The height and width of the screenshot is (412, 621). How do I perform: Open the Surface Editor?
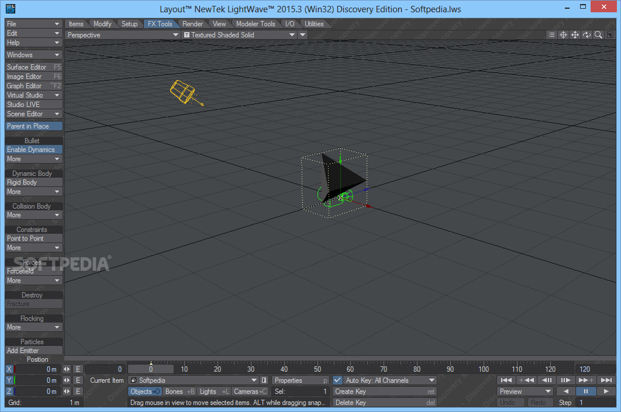coord(34,67)
